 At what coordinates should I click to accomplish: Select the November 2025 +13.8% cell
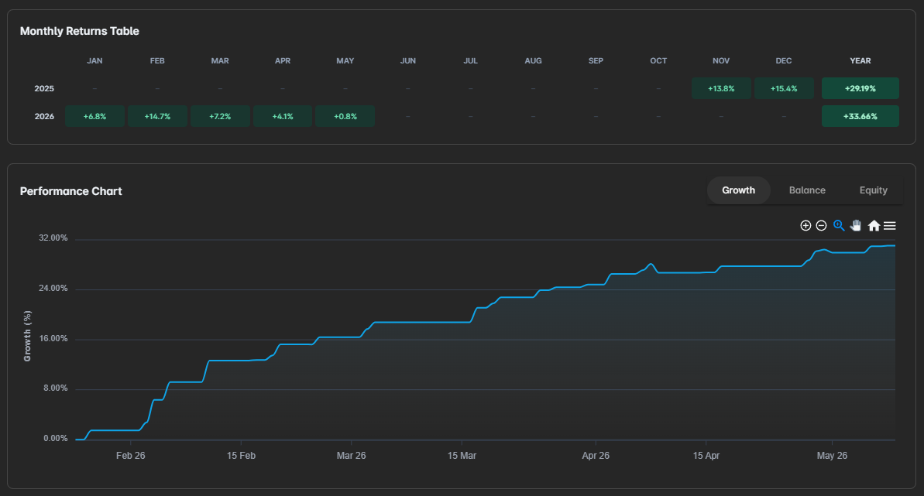pyautogui.click(x=721, y=88)
